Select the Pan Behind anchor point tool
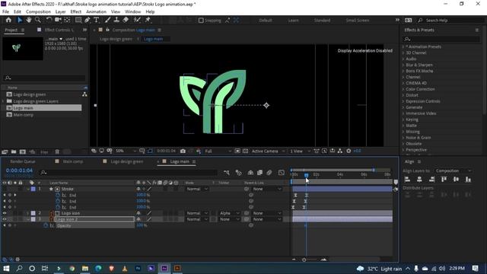This screenshot has width=487, height=274. coord(67,20)
